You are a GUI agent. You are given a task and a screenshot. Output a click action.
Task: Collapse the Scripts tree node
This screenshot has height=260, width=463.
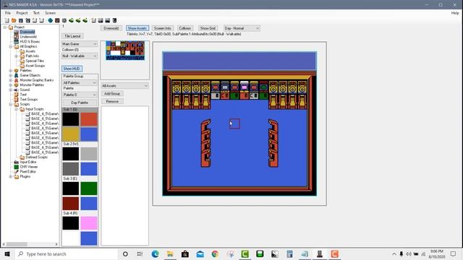(x=11, y=104)
